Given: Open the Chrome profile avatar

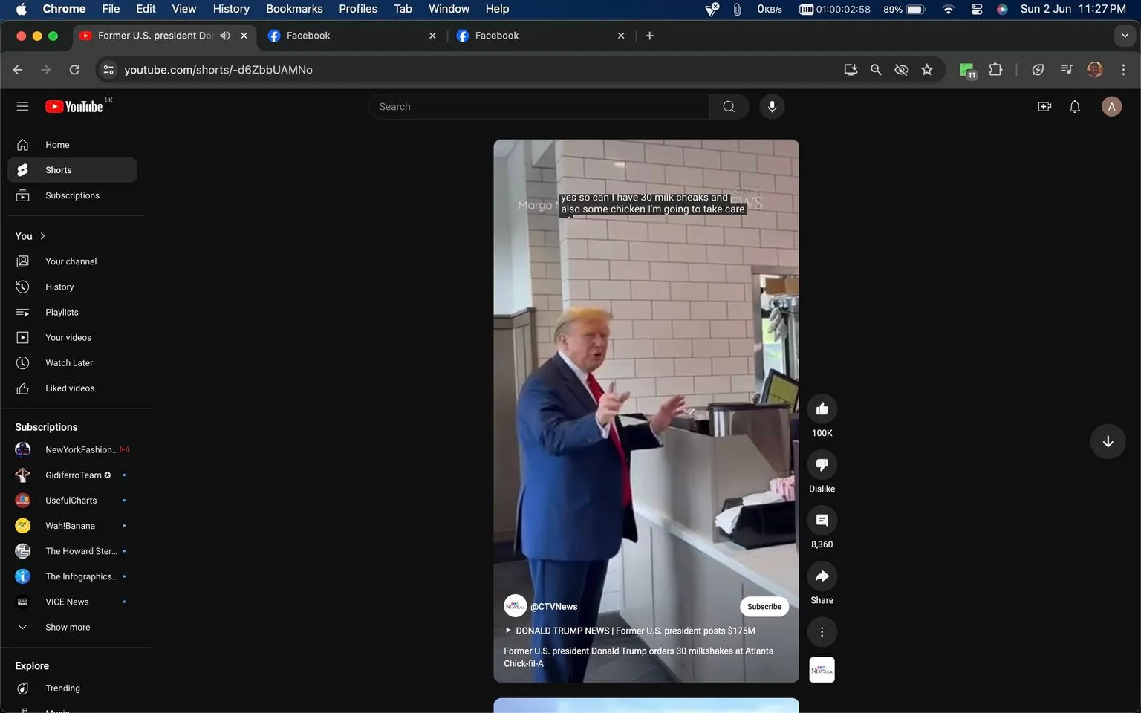Looking at the screenshot, I should [1095, 69].
